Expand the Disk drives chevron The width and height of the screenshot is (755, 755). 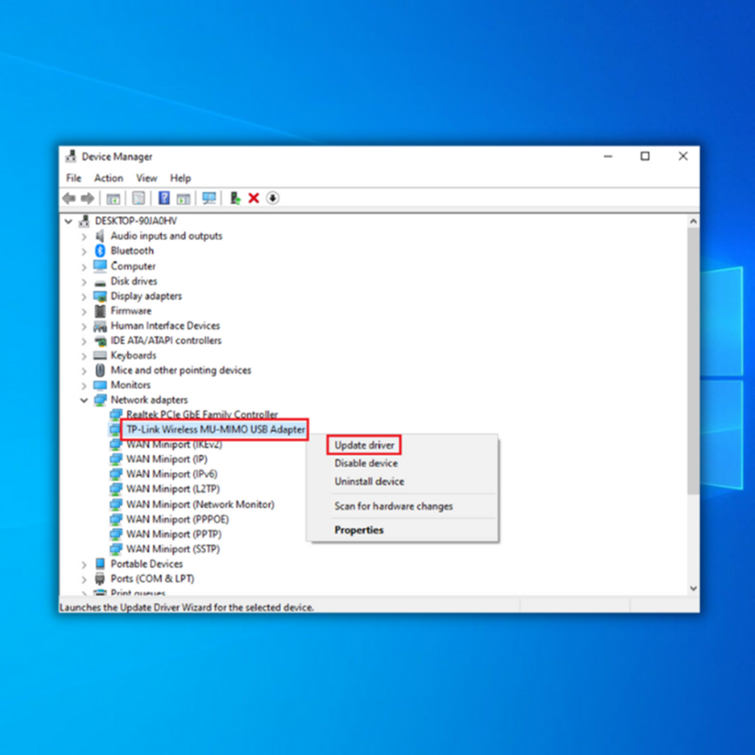coord(84,282)
